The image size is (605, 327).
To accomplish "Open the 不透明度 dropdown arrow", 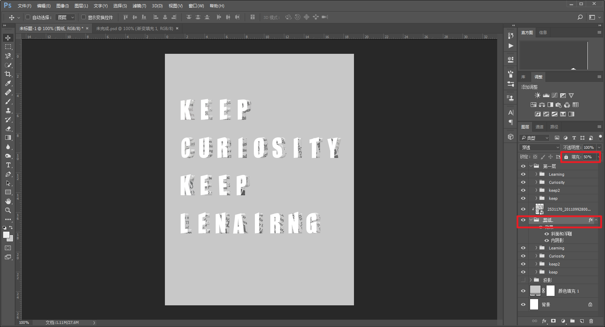I will tap(599, 147).
